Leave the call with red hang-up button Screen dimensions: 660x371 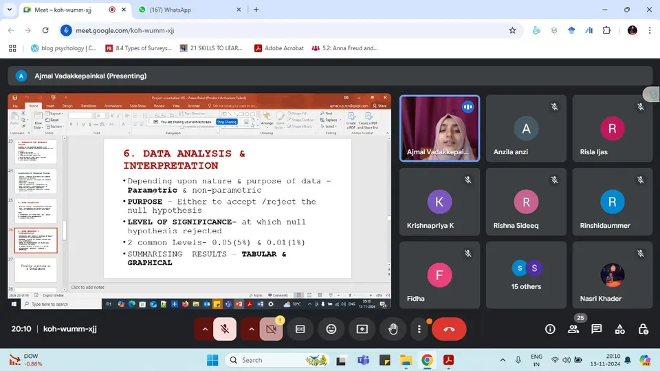pos(449,329)
